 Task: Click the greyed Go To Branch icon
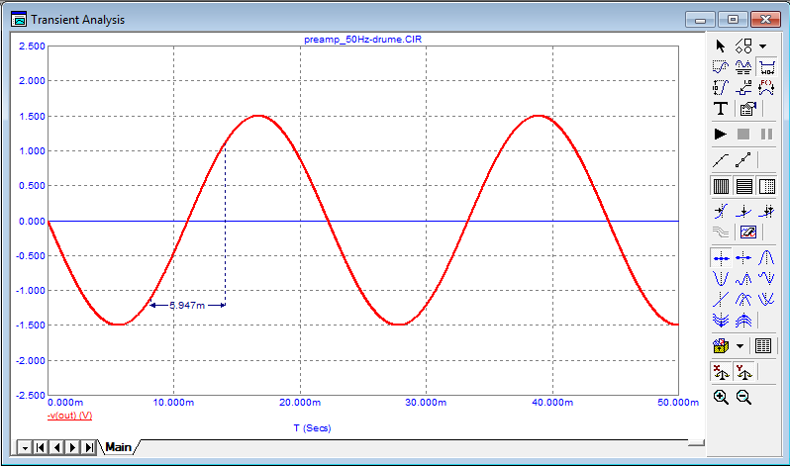point(721,233)
